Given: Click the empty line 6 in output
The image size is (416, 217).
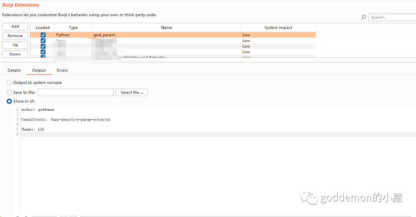Looking at the screenshot, I should [218, 134].
